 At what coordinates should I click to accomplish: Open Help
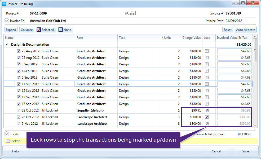tap(15, 151)
